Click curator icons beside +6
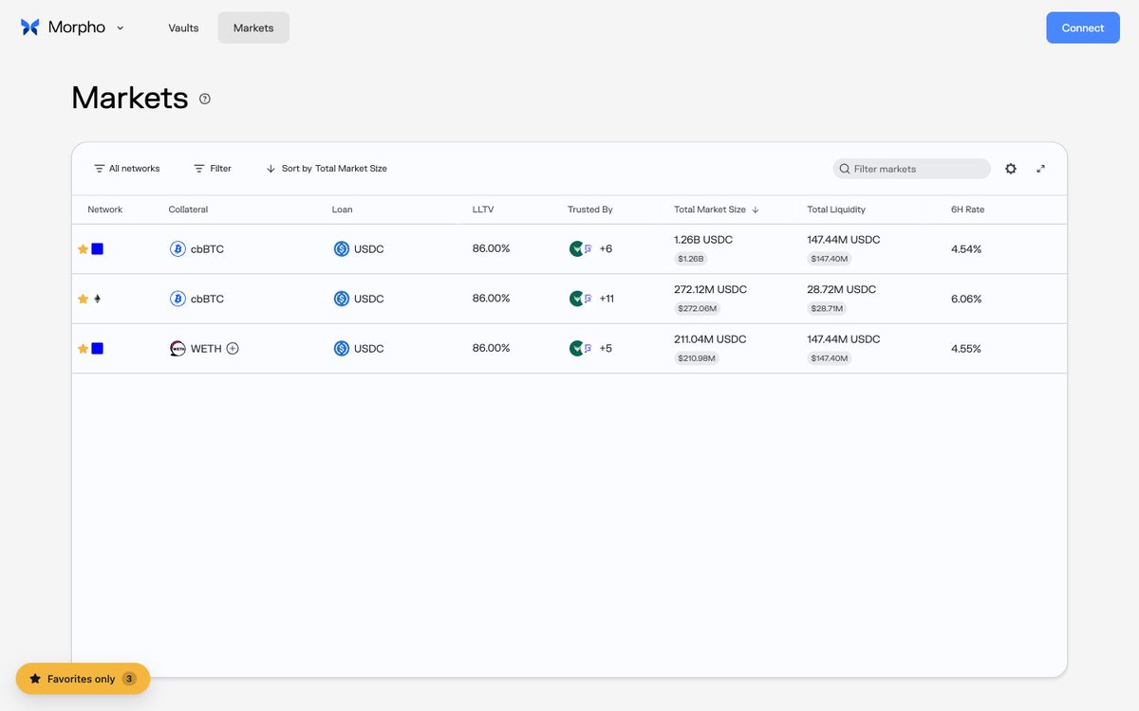This screenshot has height=711, width=1139. [581, 249]
